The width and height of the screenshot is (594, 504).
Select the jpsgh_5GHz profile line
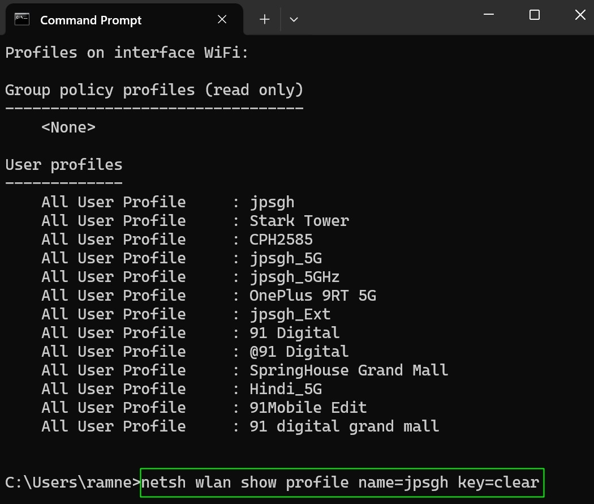pyautogui.click(x=289, y=276)
